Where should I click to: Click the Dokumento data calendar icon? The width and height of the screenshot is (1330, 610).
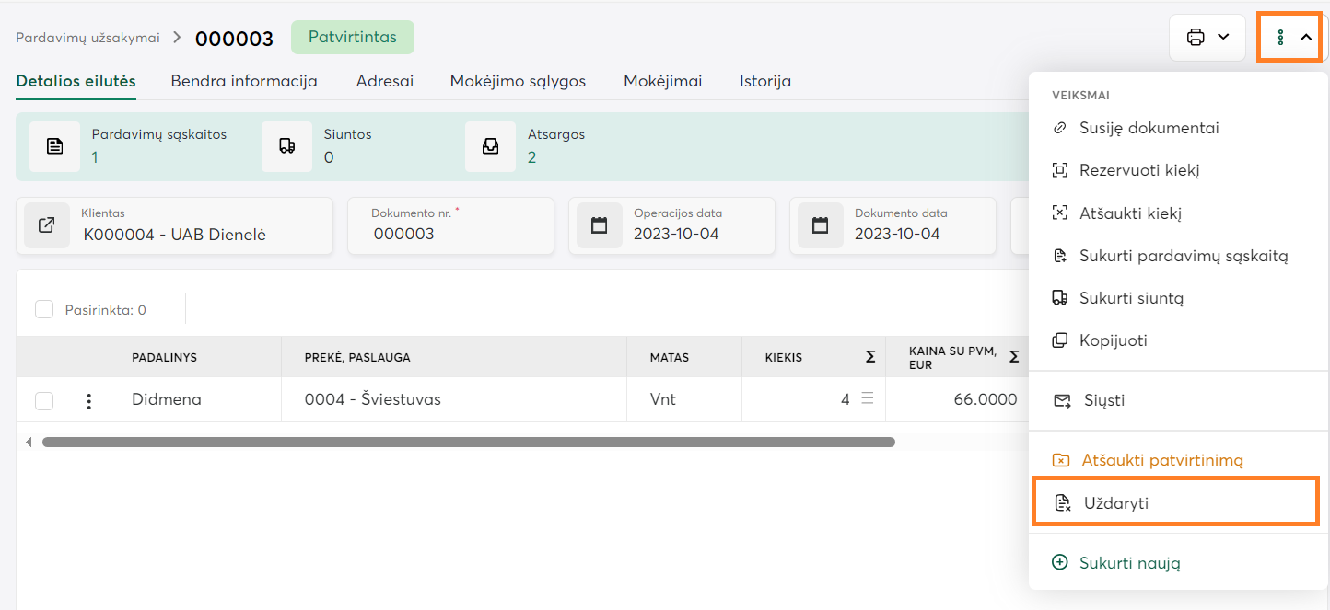[x=821, y=225]
